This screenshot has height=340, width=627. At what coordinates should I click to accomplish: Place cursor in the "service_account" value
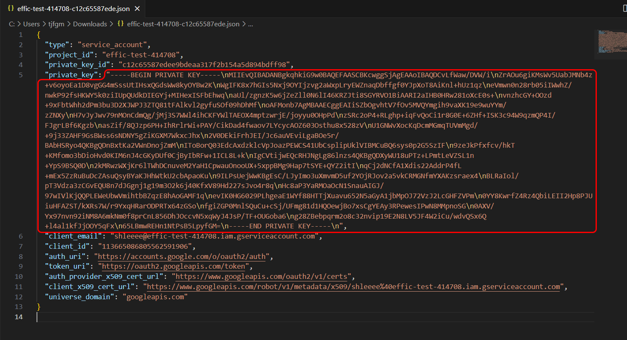112,45
